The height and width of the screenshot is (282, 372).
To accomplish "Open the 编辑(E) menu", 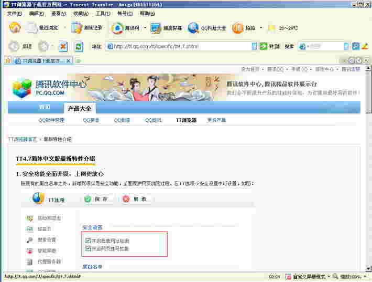I will [37, 14].
